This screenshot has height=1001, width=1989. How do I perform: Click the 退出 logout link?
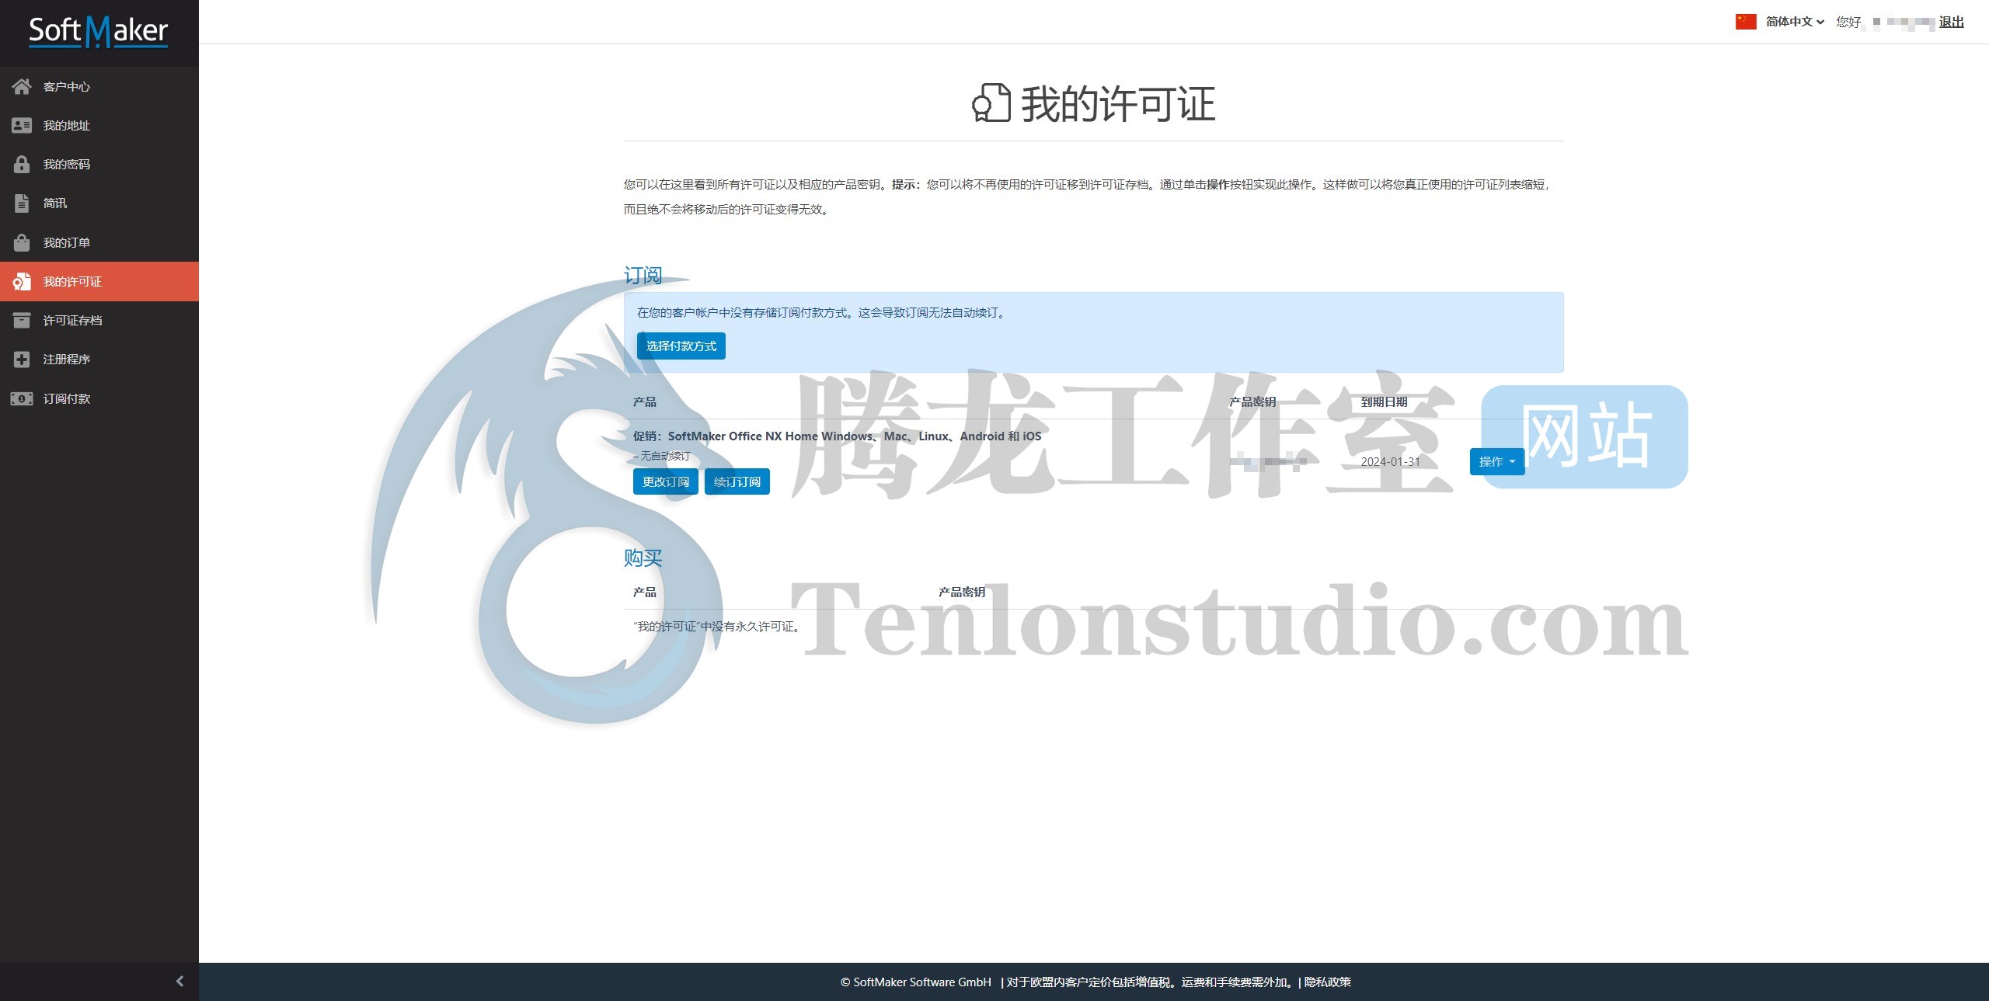(x=1951, y=22)
